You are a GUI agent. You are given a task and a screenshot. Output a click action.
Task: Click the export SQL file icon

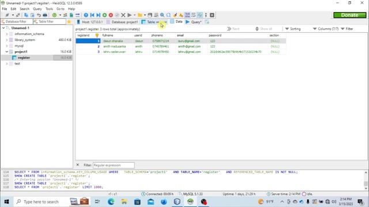pyautogui.click(x=71, y=15)
